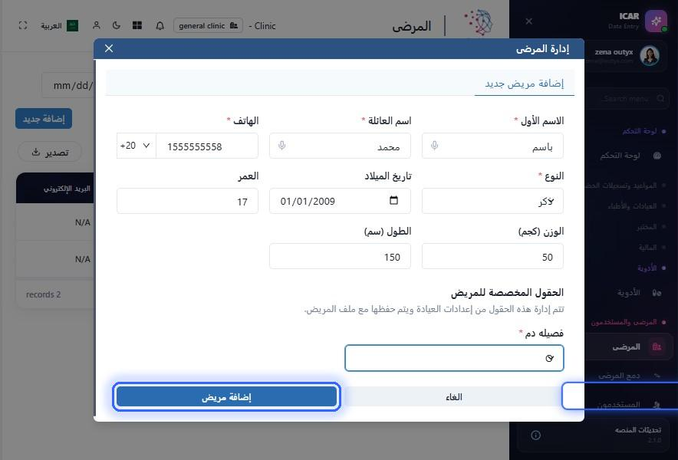Click the pink patients icon in sidebar
678x460 pixels.
[x=657, y=347]
